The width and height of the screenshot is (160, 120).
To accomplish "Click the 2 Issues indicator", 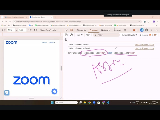I will click(x=149, y=35).
